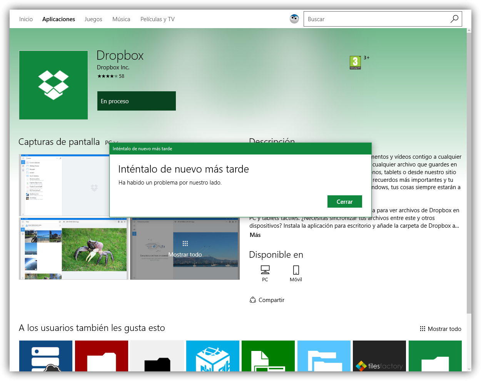This screenshot has width=481, height=381.
Task: Open the Películas y TV tab
Action: pos(157,19)
